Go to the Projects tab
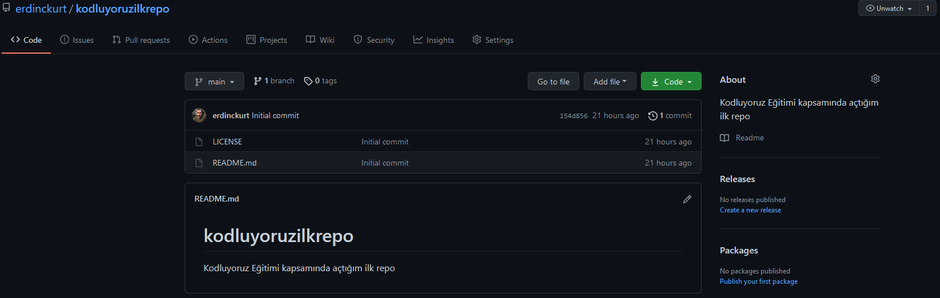Screen dimensions: 940x298 coord(267,40)
